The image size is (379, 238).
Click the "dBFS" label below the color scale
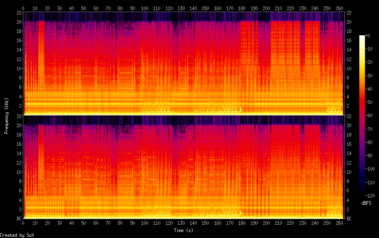(366, 203)
